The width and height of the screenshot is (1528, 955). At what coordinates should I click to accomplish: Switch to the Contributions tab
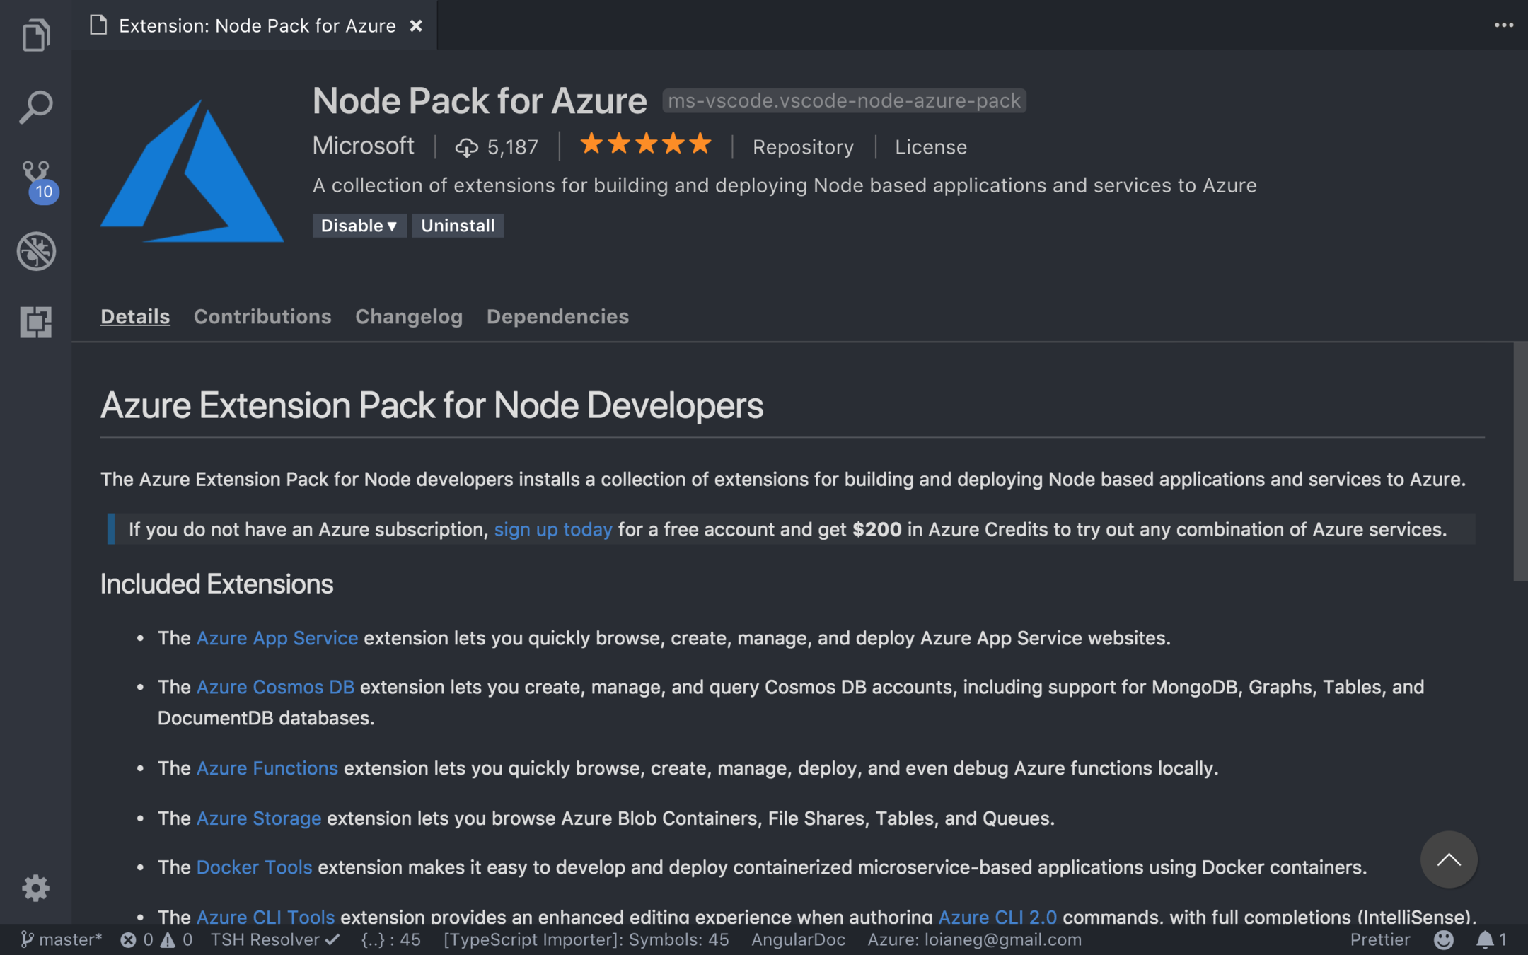tap(262, 316)
